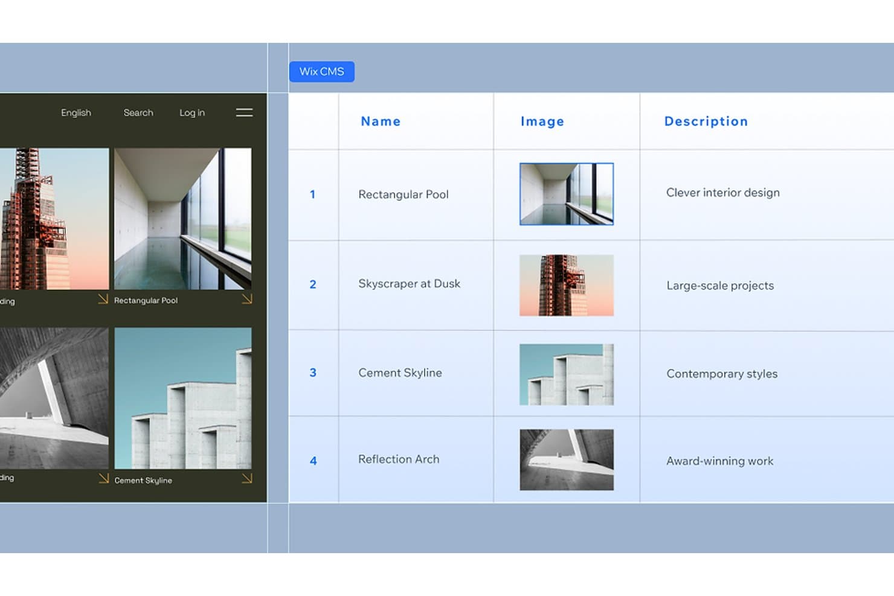
Task: Click the Log in link
Action: [192, 112]
